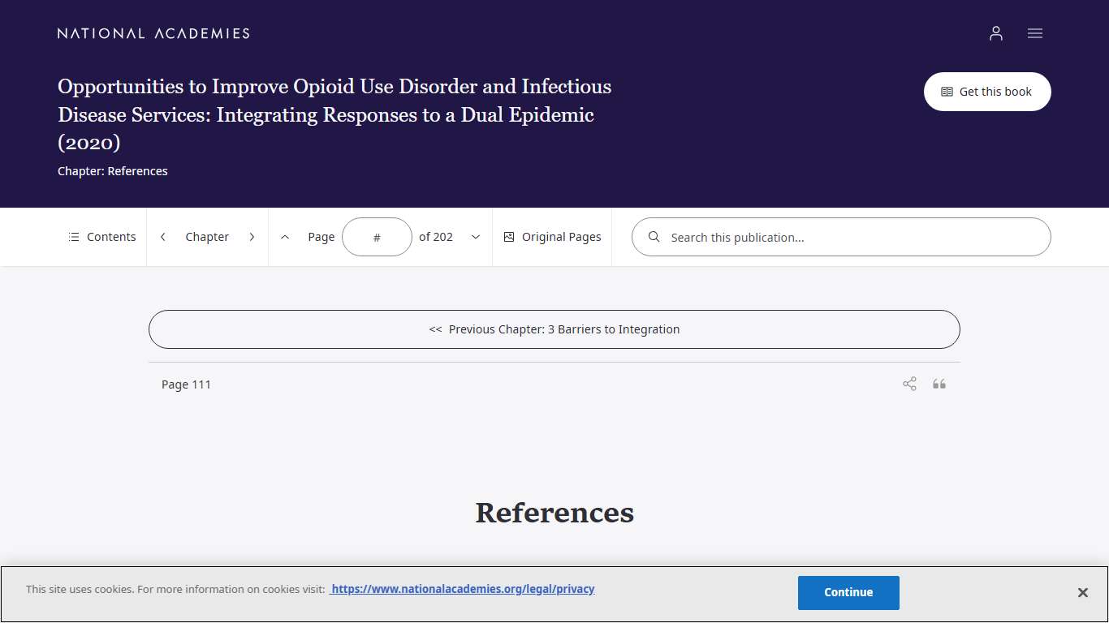Go to the previous chapter chevron

(162, 236)
